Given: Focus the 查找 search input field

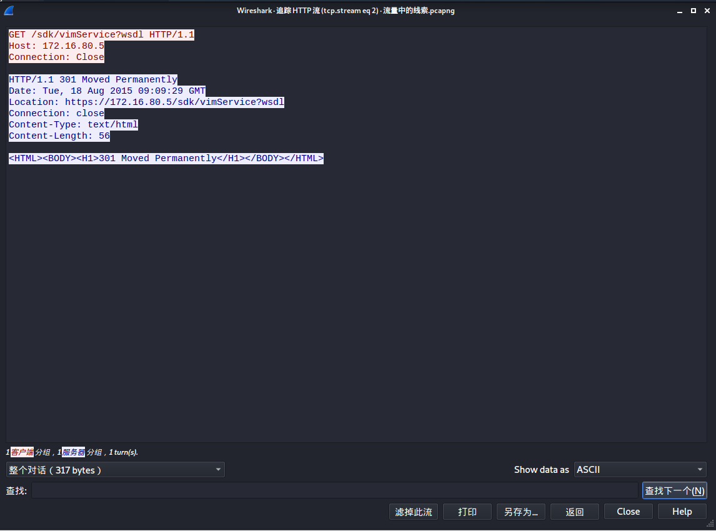Looking at the screenshot, I should [334, 491].
